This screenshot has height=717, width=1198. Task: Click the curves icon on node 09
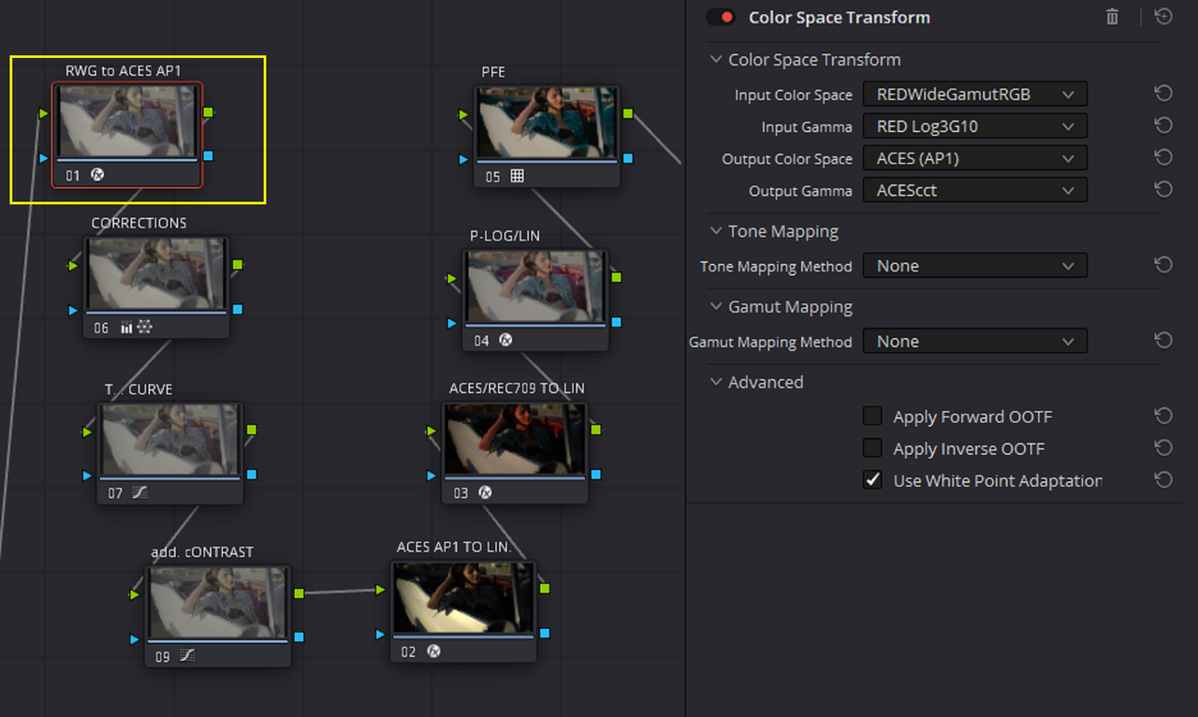click(x=187, y=656)
